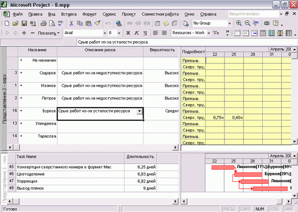Click the Unlink Tasks icon

138,23
